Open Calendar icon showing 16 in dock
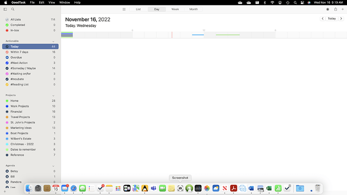 [56, 188]
